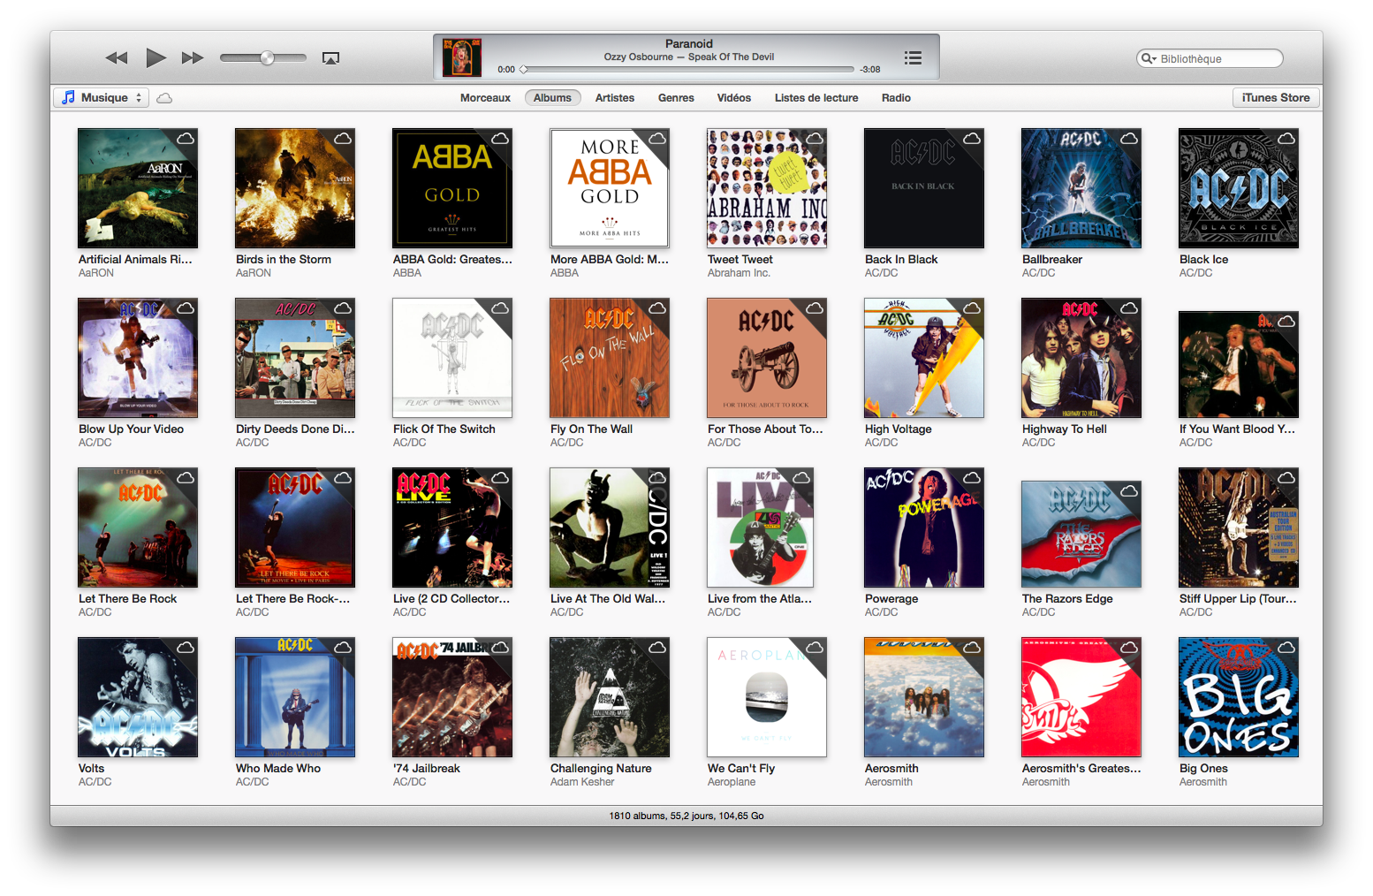Open the Listes de lecture tab
Screen dimensions: 1373x896
[x=816, y=98]
